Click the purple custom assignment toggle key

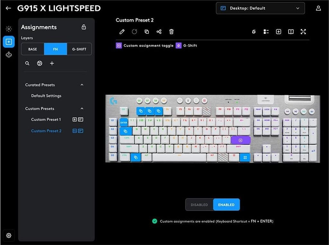[x=240, y=140]
